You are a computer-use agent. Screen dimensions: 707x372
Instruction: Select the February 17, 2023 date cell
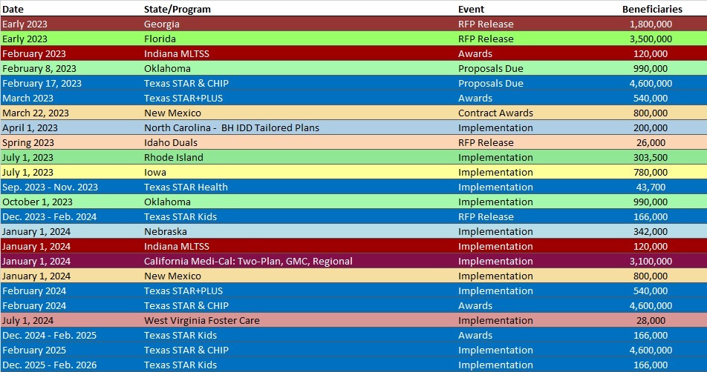point(42,83)
